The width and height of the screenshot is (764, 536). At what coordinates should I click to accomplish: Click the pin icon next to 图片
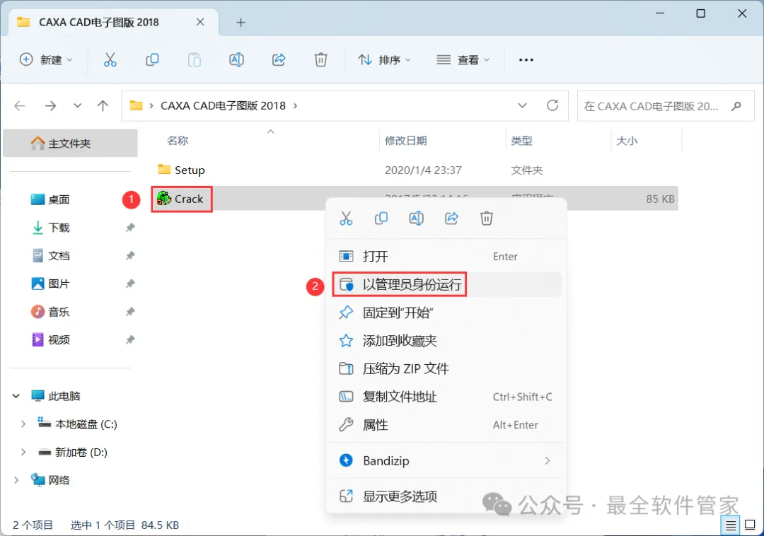coord(130,284)
